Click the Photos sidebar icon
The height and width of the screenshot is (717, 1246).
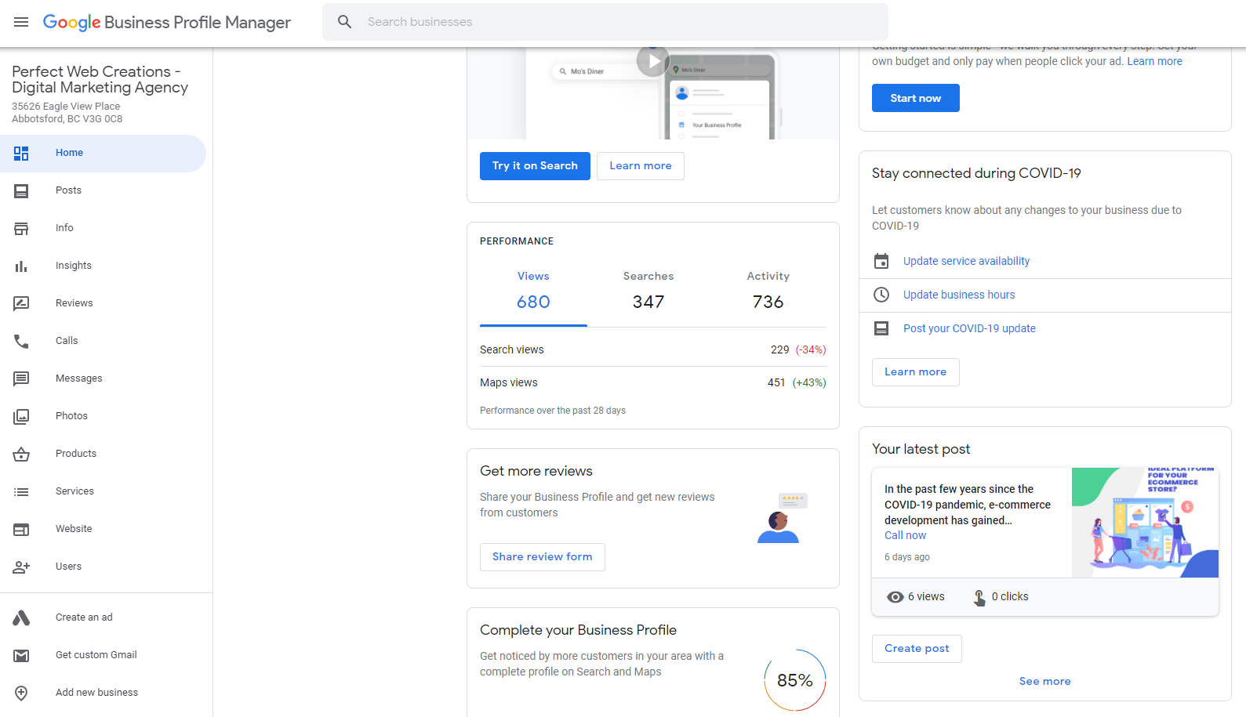(21, 417)
